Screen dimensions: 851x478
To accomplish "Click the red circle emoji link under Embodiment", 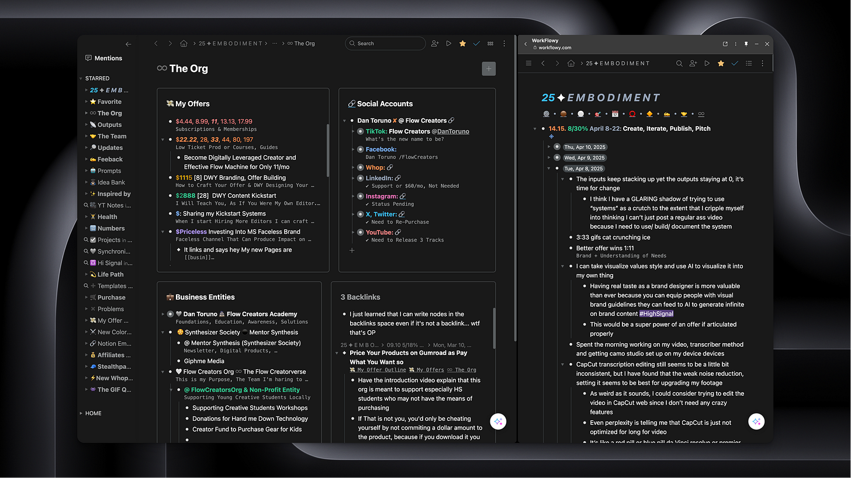I will 632,114.
